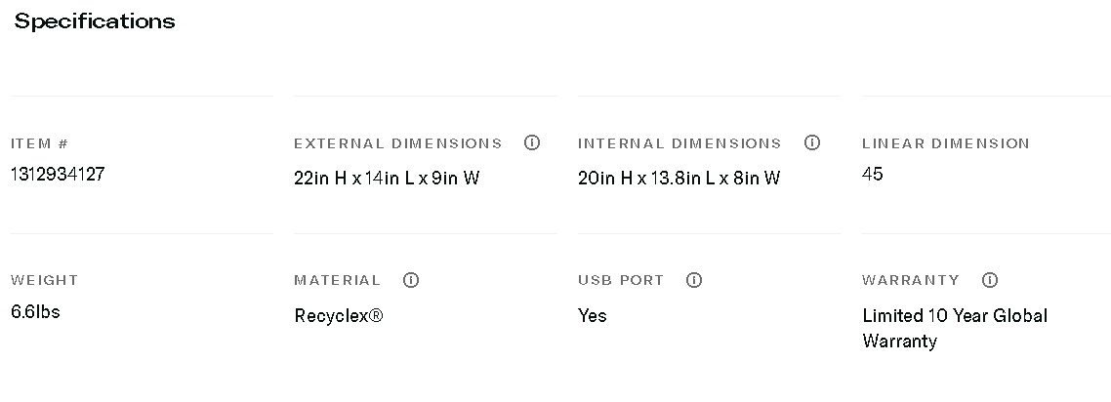This screenshot has height=402, width=1111.
Task: Click the USB Port info icon
Action: pyautogui.click(x=694, y=280)
